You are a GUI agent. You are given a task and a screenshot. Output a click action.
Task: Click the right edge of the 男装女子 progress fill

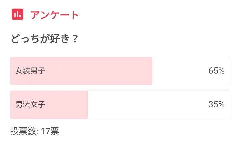(x=87, y=105)
